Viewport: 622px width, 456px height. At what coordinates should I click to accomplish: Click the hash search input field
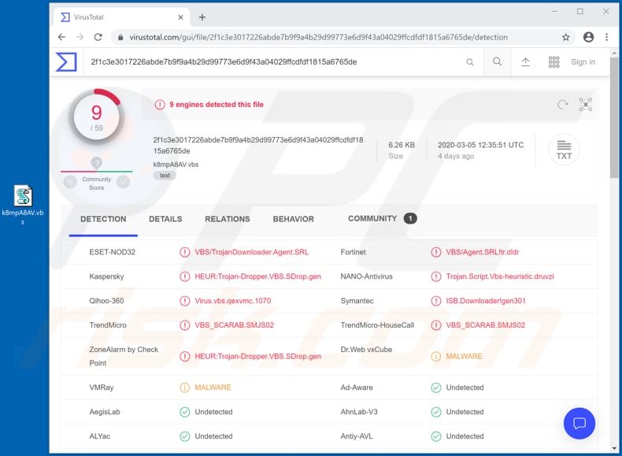274,62
